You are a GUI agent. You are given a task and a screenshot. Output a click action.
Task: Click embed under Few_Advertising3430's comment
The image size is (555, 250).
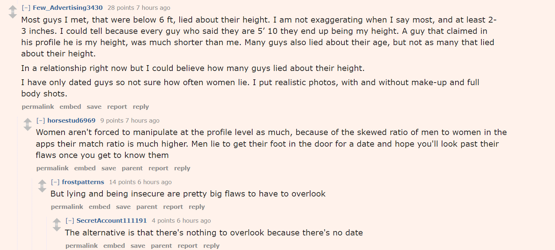coord(70,107)
